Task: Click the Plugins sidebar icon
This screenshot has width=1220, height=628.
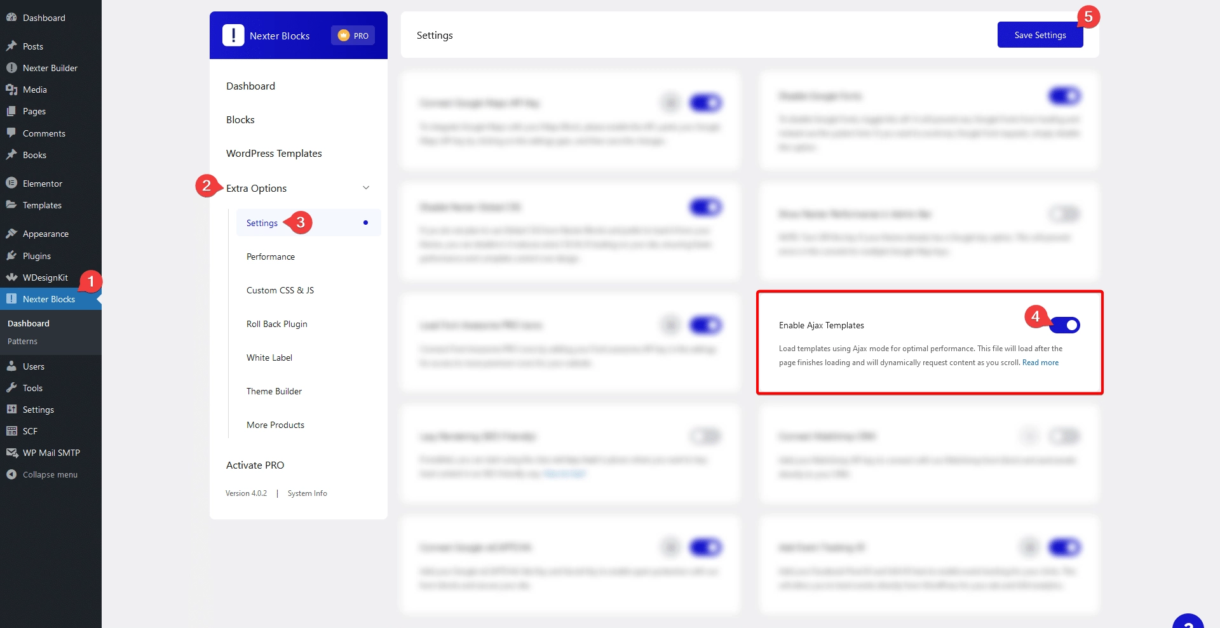Action: [x=11, y=256]
